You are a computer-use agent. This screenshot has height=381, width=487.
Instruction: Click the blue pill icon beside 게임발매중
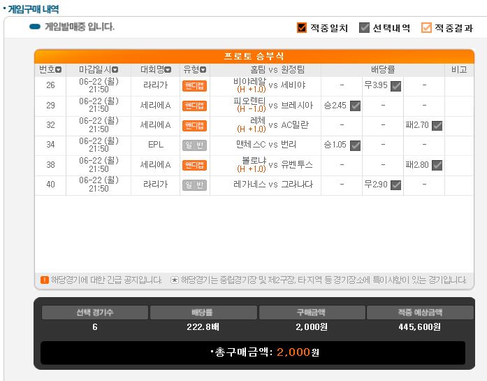pos(35,27)
